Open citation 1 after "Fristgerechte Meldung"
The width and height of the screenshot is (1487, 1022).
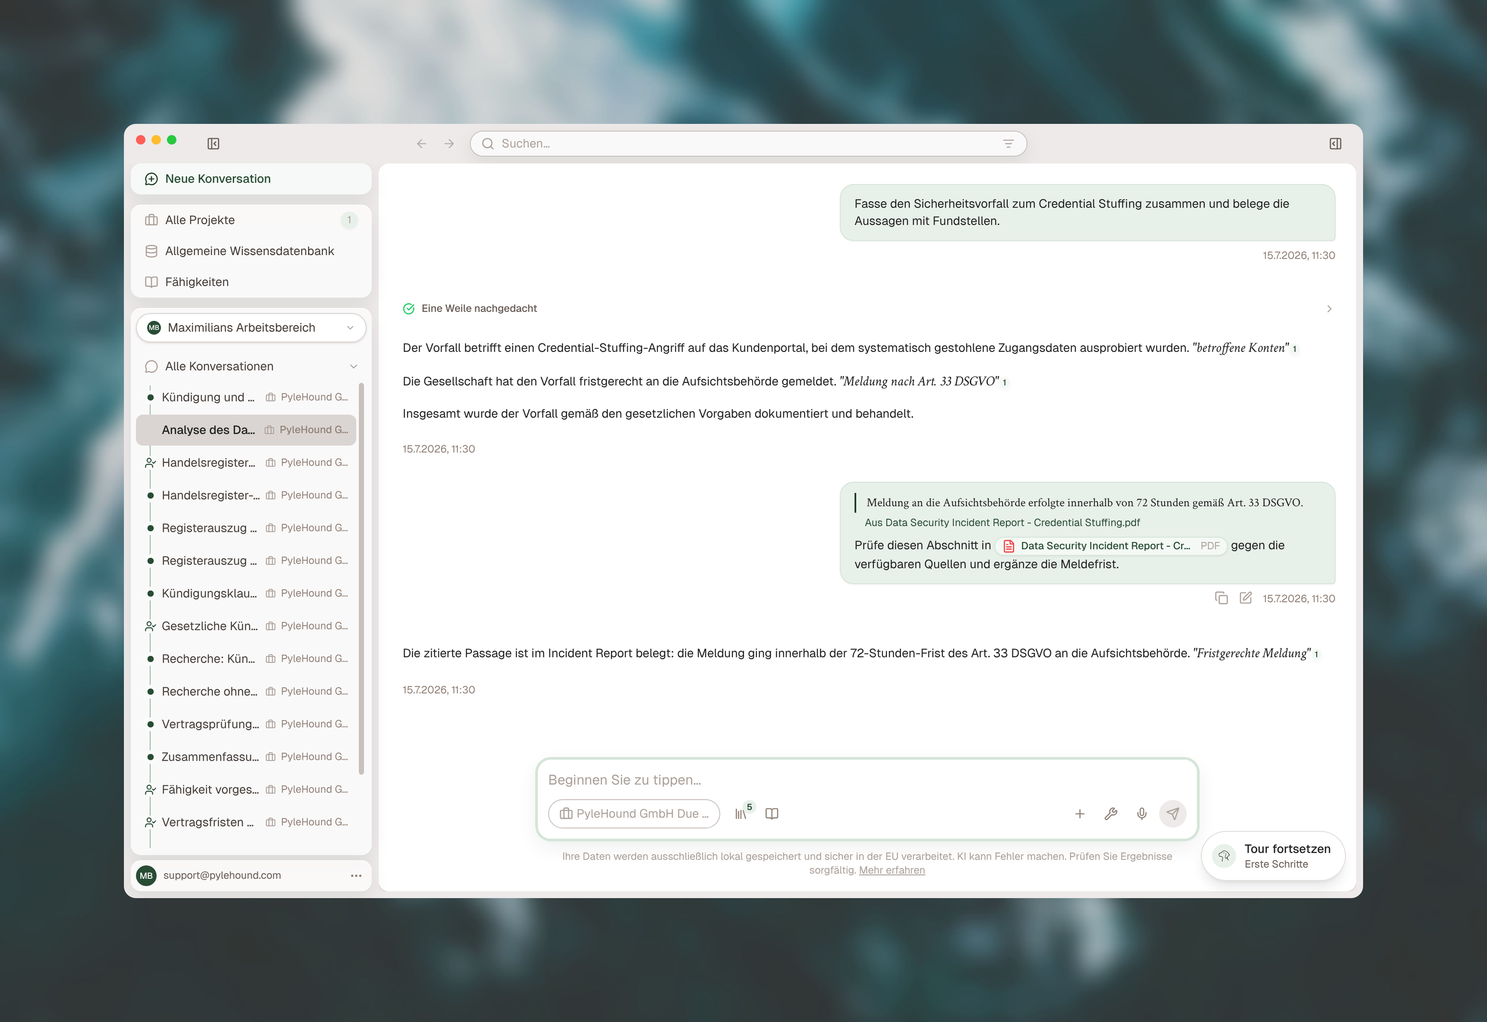pos(1316,655)
